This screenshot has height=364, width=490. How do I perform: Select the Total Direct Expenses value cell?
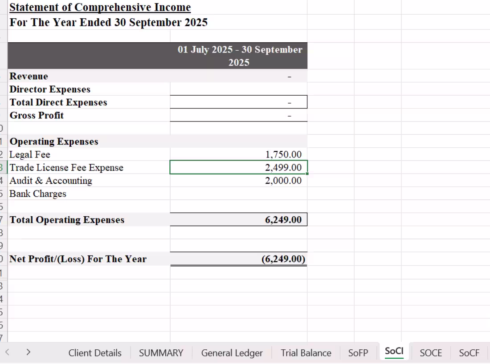tap(239, 102)
